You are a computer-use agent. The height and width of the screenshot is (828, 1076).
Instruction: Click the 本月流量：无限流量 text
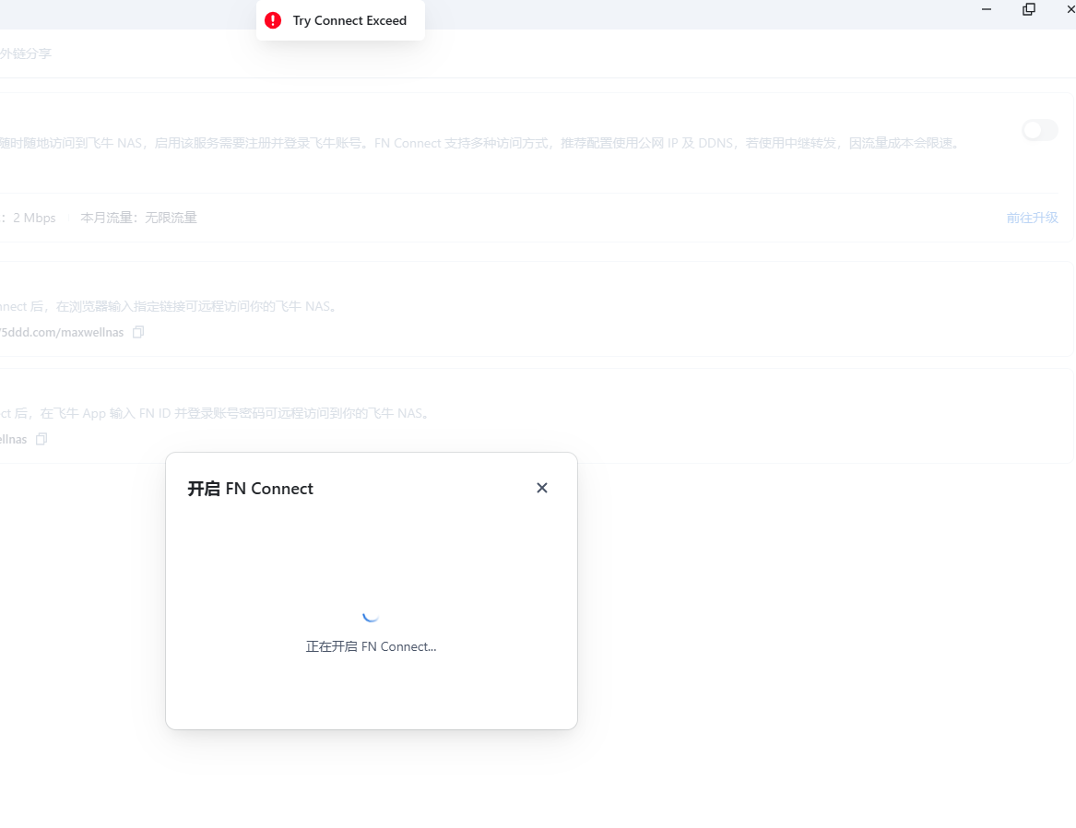[138, 218]
